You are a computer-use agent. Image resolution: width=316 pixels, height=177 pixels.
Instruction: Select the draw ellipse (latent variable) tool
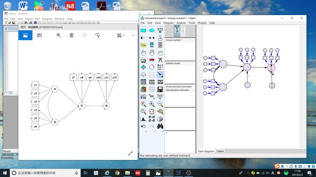click(152, 30)
